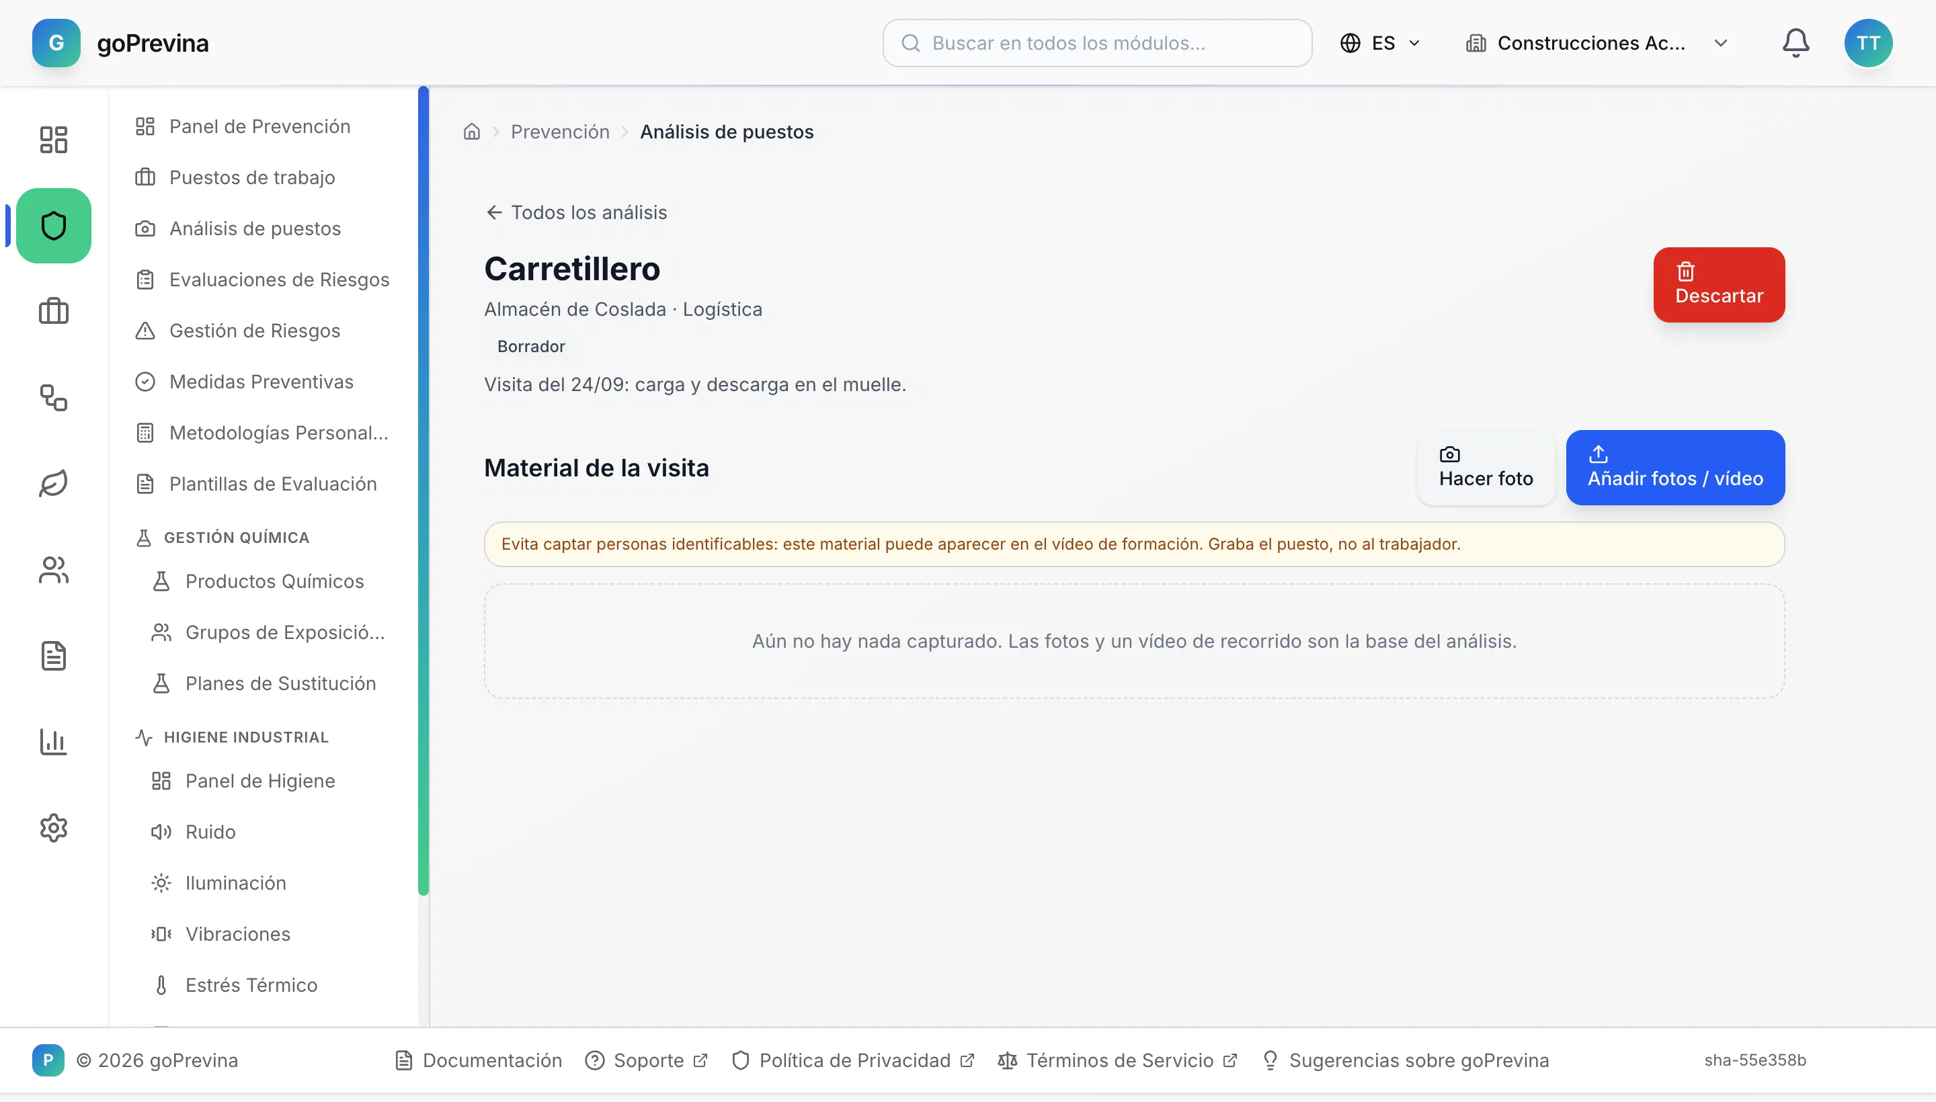Collapse the HIGIENE INDUSTRIAL section header
This screenshot has width=1936, height=1102.
(232, 737)
